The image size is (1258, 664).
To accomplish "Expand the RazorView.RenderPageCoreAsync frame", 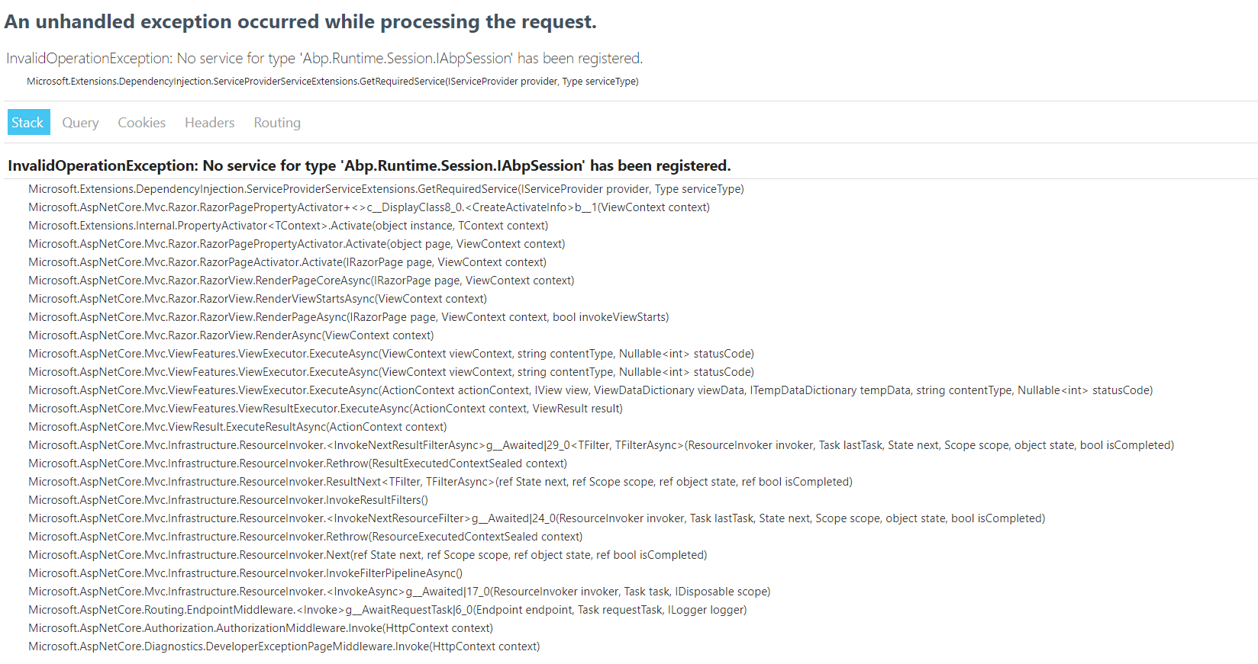I will 301,280.
